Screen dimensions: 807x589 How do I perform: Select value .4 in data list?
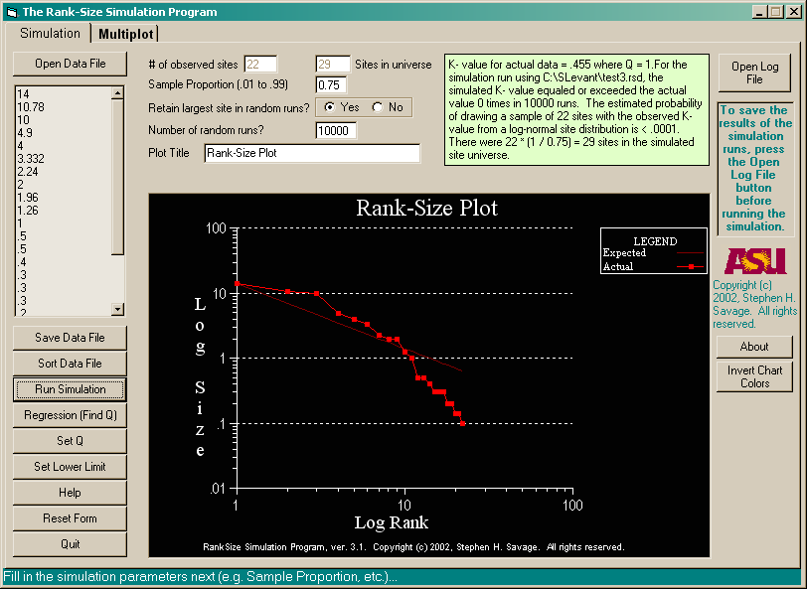coord(22,262)
